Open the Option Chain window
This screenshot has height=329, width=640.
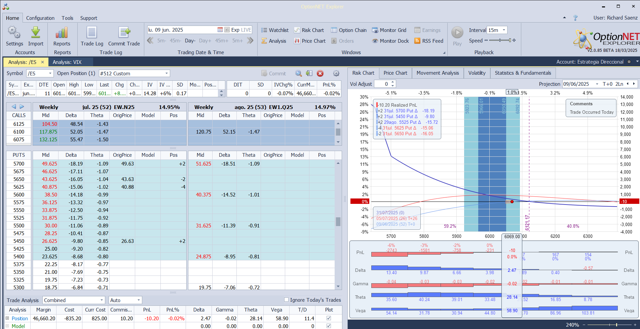pos(348,30)
